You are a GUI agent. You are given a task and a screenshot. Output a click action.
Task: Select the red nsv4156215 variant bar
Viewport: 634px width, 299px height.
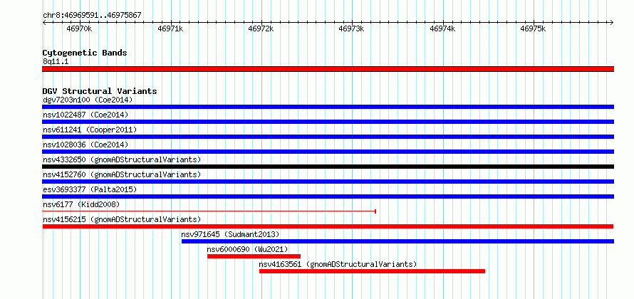point(328,226)
